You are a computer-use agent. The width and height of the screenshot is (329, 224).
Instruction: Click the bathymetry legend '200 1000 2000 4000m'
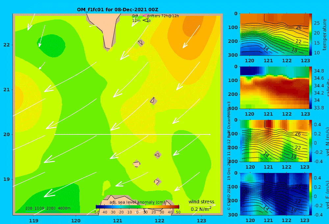click(48, 208)
